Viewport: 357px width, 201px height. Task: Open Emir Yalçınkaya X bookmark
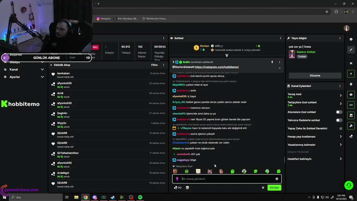click(x=126, y=19)
